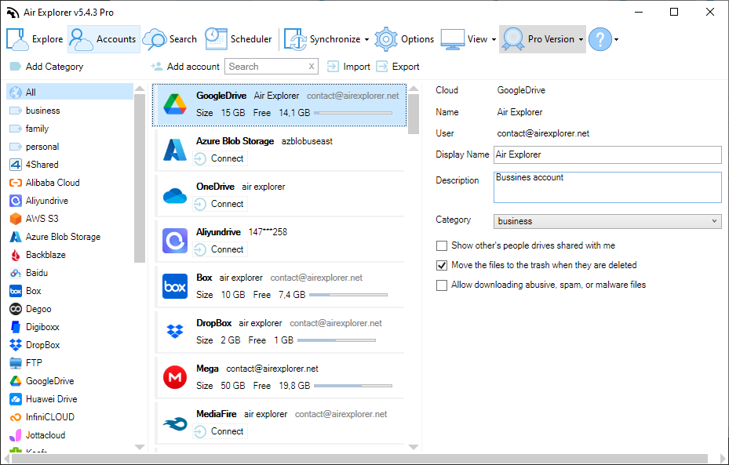The height and width of the screenshot is (465, 729).
Task: Click Export accounts
Action: click(398, 67)
